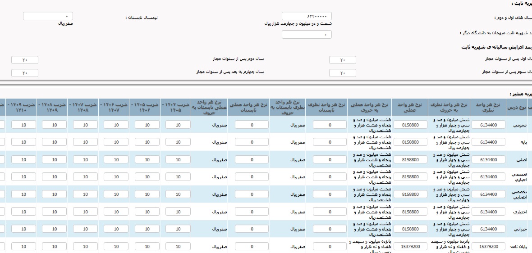Click the summer semester (نیمسال تابستان) fixed tuition field
The width and height of the screenshot is (532, 253).
pyautogui.click(x=48, y=16)
